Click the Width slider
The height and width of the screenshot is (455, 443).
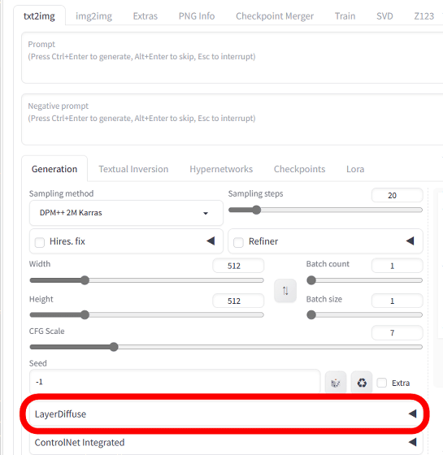tap(146, 280)
